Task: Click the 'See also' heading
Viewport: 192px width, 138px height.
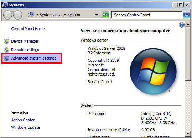Action: click(20, 112)
